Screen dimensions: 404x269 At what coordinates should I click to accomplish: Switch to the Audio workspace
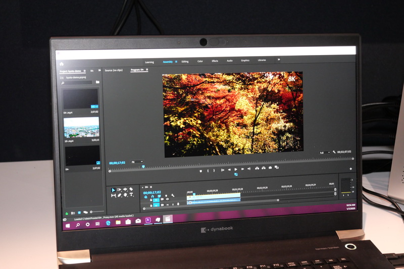click(230, 61)
